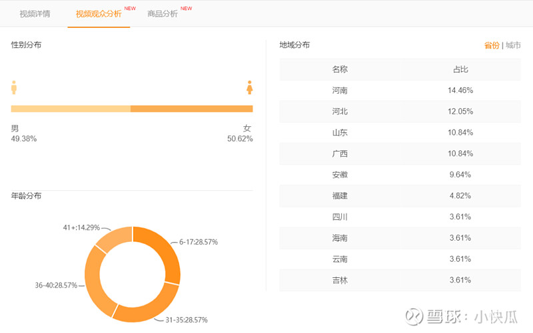The width and height of the screenshot is (533, 333).
Task: Select the 吉林 row in region table
Action: pos(400,280)
